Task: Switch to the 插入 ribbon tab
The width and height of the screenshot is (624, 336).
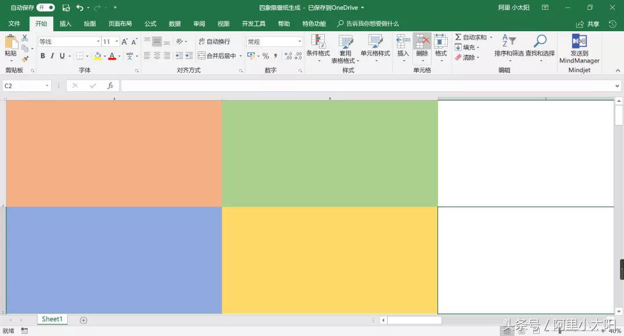Action: pyautogui.click(x=65, y=24)
